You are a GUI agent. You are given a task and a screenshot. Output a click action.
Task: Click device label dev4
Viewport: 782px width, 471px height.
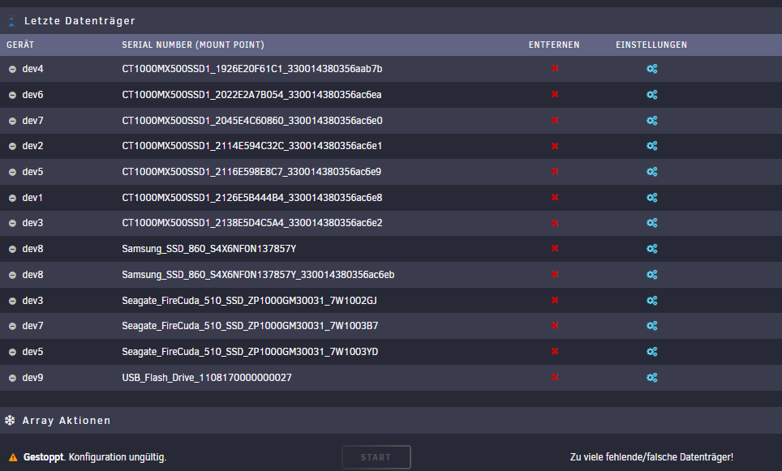click(x=32, y=69)
